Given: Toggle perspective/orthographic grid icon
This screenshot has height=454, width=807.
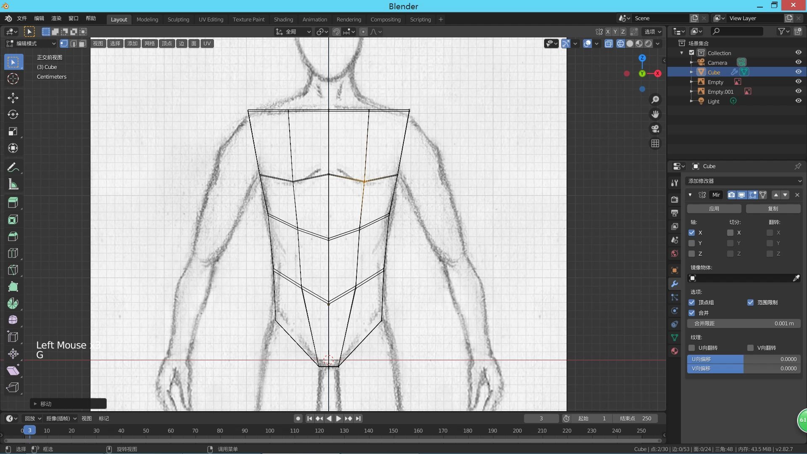Looking at the screenshot, I should 655,144.
